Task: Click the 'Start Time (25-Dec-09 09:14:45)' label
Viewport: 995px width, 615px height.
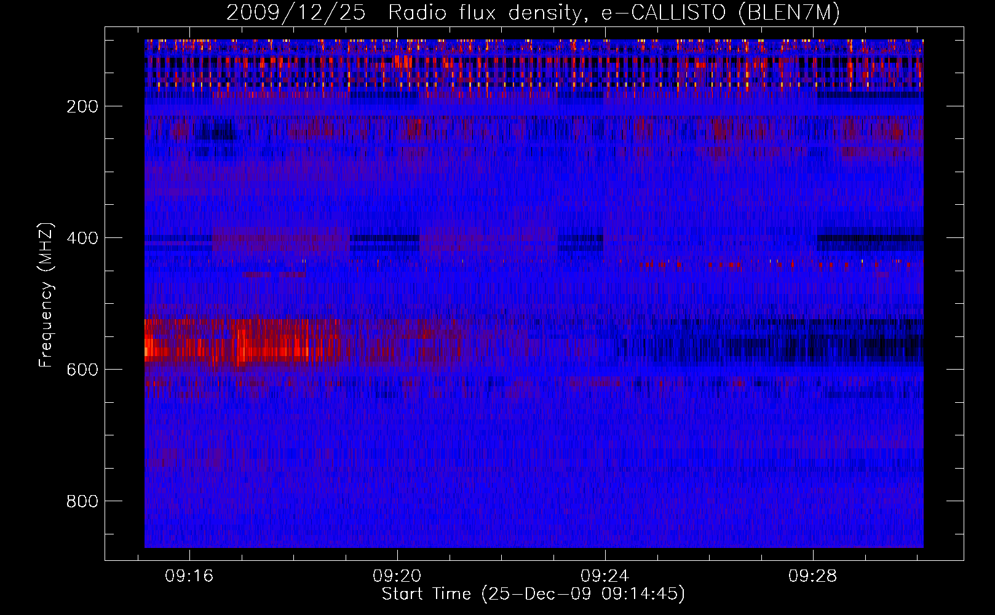Action: coord(533,594)
